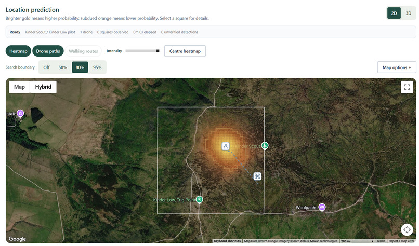Viewport: 419px width, 246px height.
Task: Open the Woolpacks photo spot pin
Action: click(x=322, y=207)
